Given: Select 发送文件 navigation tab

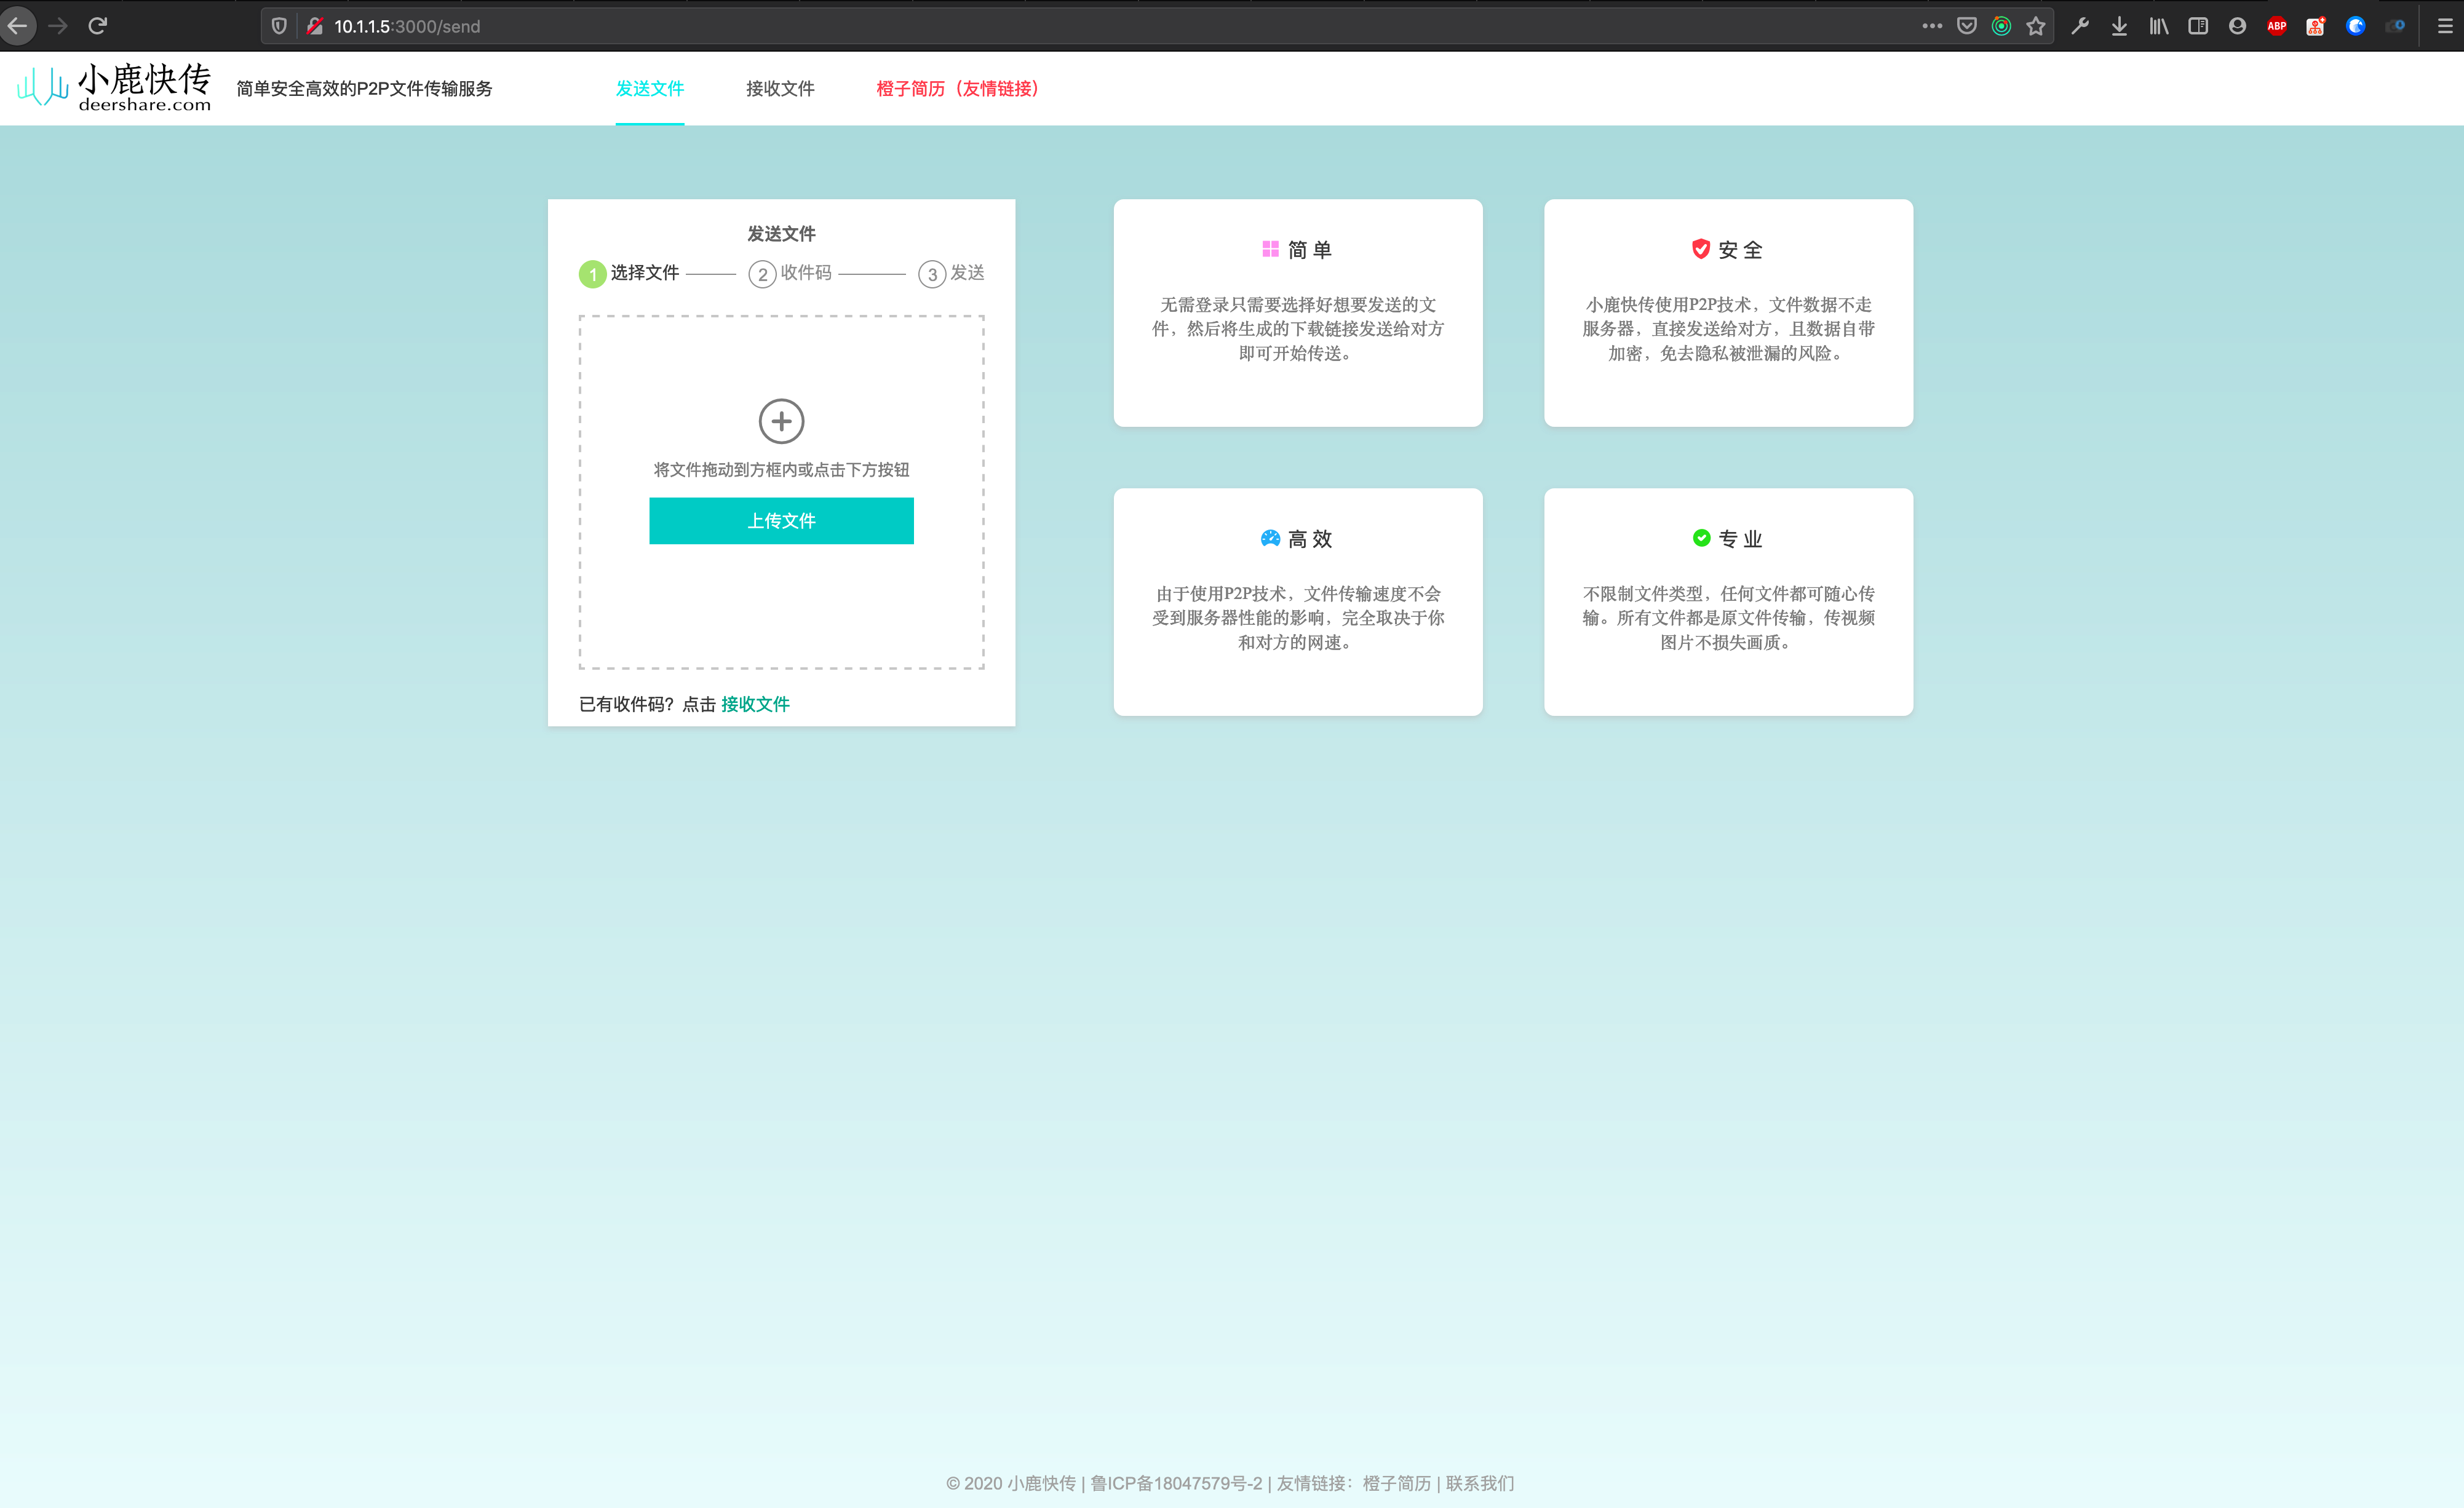Looking at the screenshot, I should pos(649,88).
